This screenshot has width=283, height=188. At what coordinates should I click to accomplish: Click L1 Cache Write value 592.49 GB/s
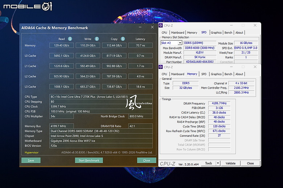88,66
